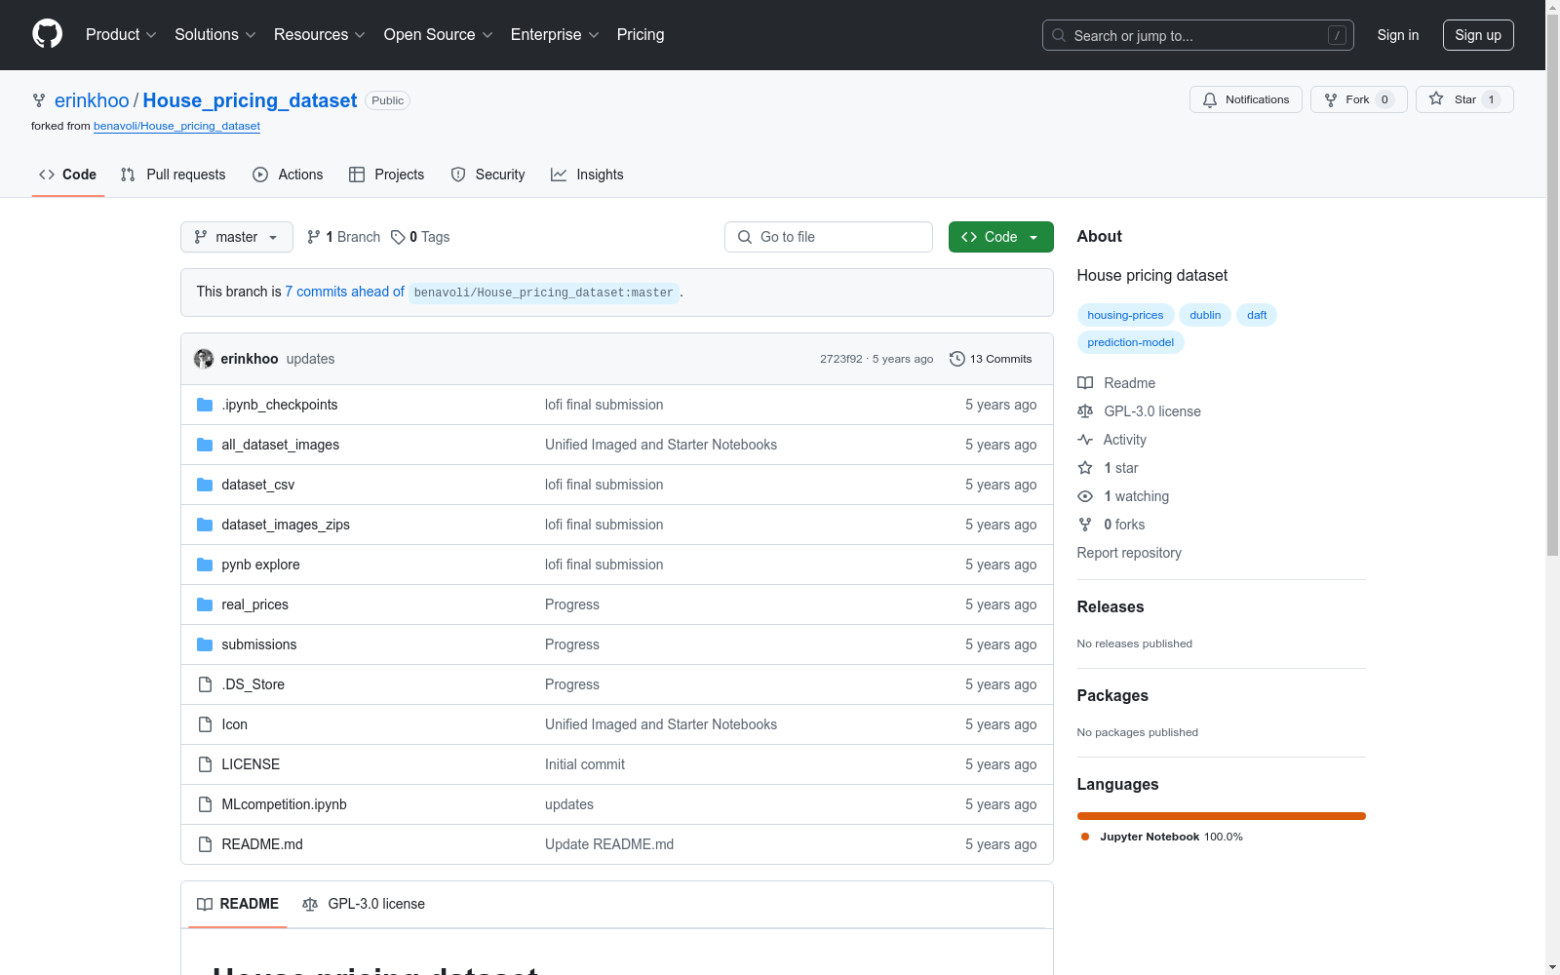Screen dimensions: 1560x975
Task: Click the watching eye icon
Action: click(1085, 496)
